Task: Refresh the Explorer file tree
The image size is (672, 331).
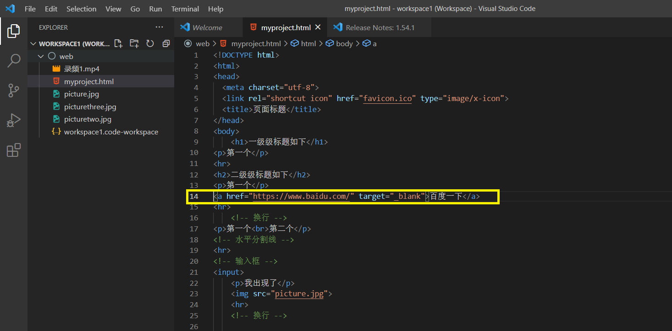Action: coord(150,43)
